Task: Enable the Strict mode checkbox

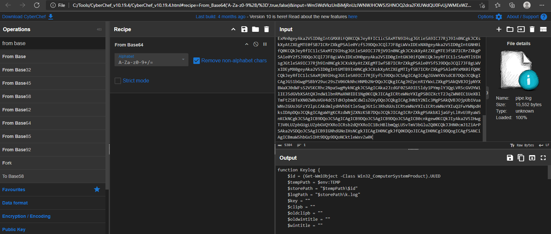Action: click(118, 81)
